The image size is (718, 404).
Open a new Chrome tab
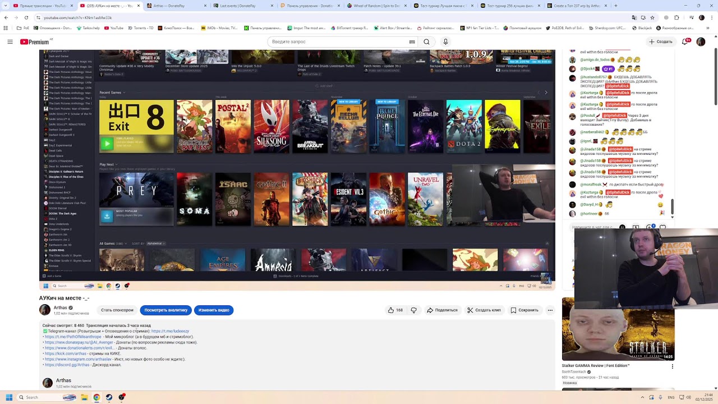pos(615,6)
